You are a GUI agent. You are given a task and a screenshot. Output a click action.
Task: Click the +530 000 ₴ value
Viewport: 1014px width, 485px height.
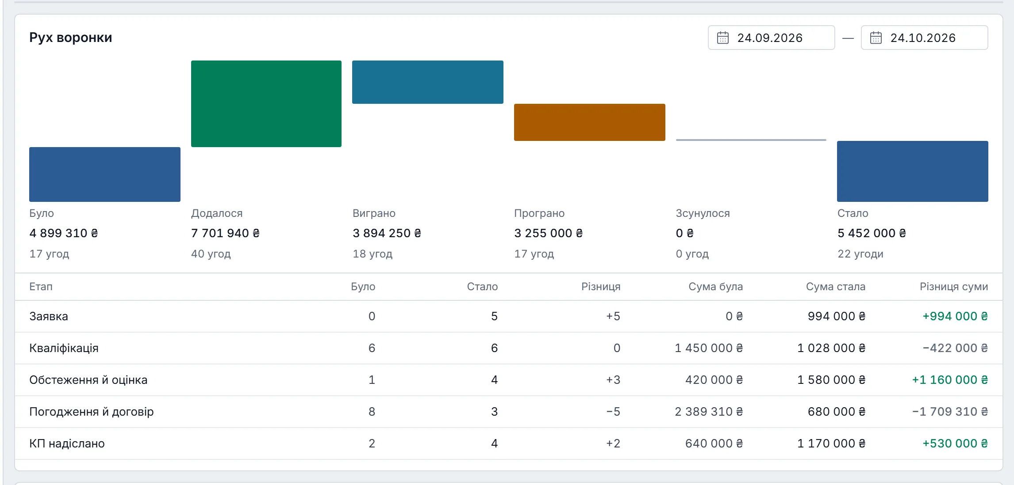click(x=955, y=443)
